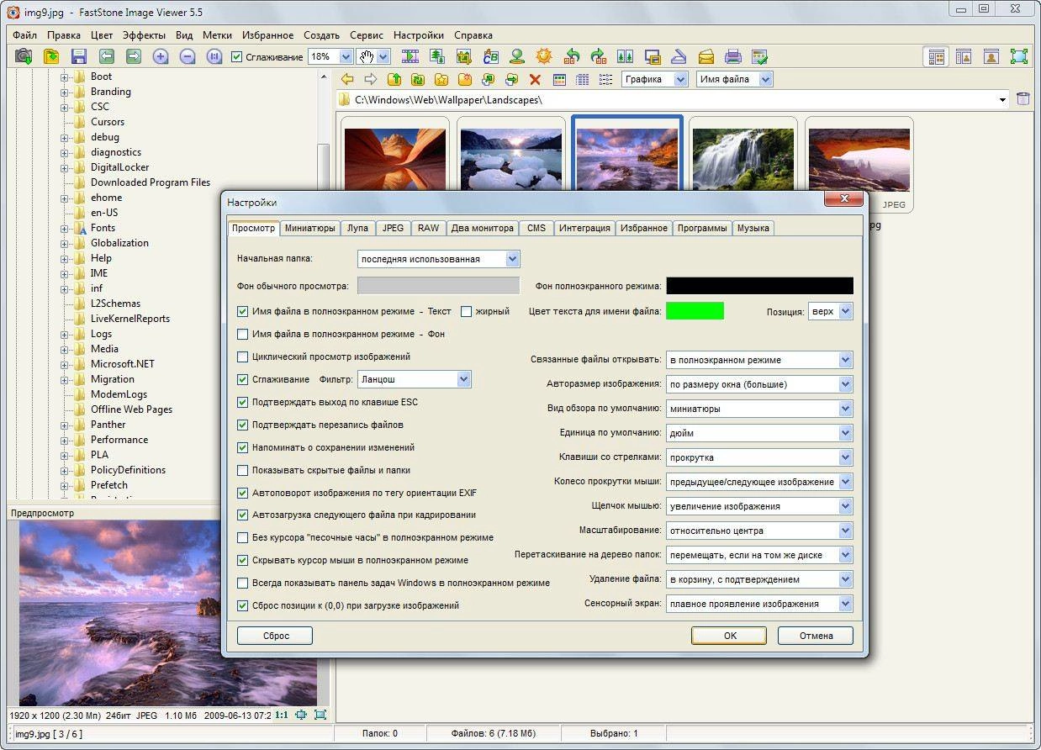Uncheck Подтверждать выход по клавише ESC
The width and height of the screenshot is (1041, 750).
243,402
